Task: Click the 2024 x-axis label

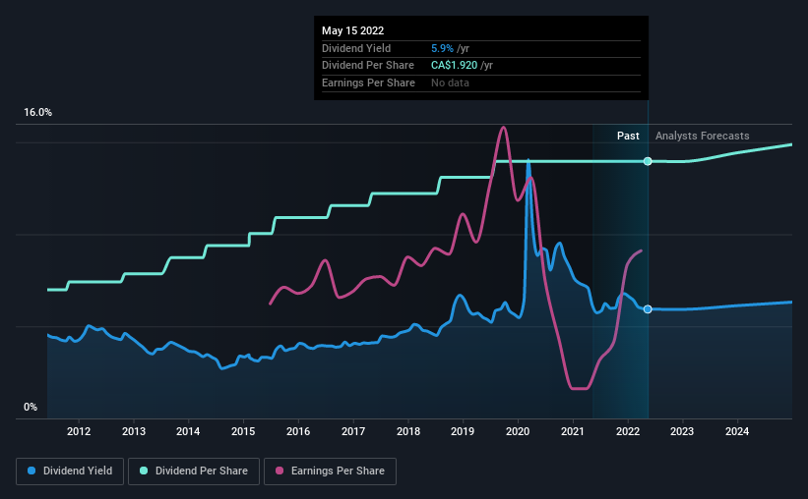Action: coord(737,431)
